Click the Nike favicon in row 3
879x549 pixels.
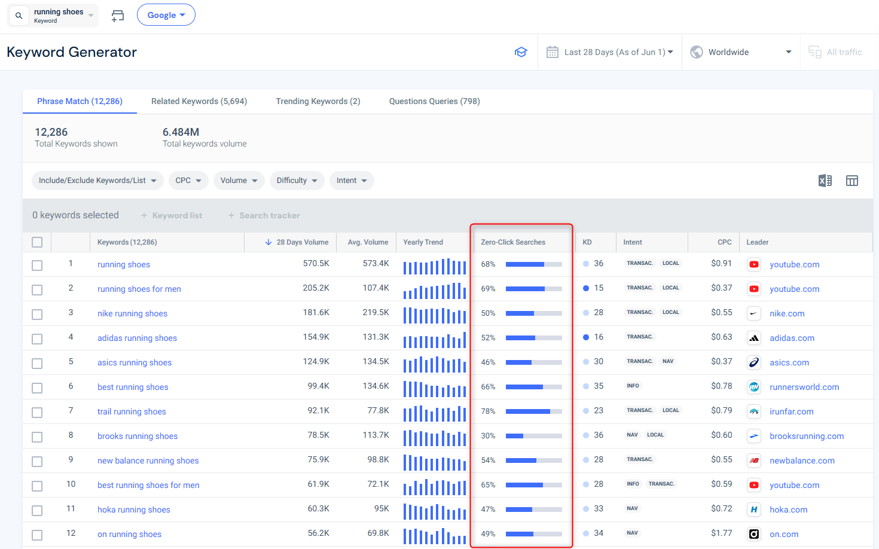click(x=754, y=313)
